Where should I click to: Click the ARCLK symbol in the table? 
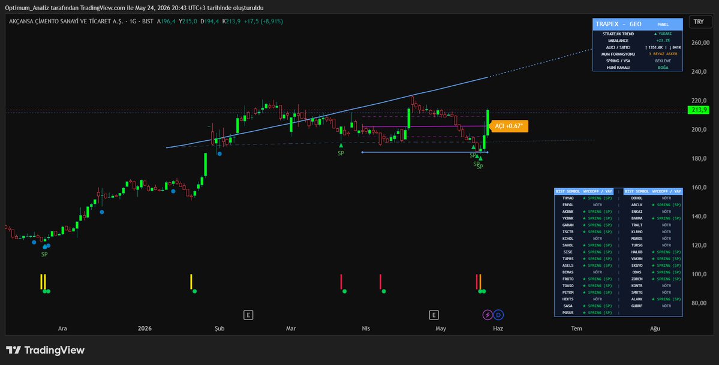pyautogui.click(x=636, y=204)
